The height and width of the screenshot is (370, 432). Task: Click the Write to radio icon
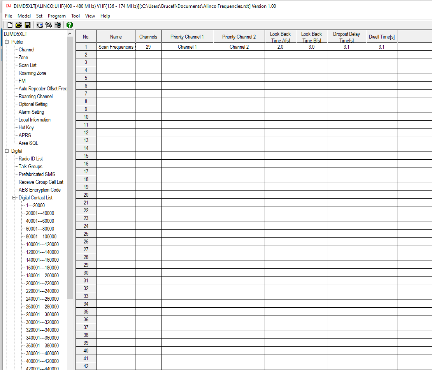pyautogui.click(x=58, y=25)
